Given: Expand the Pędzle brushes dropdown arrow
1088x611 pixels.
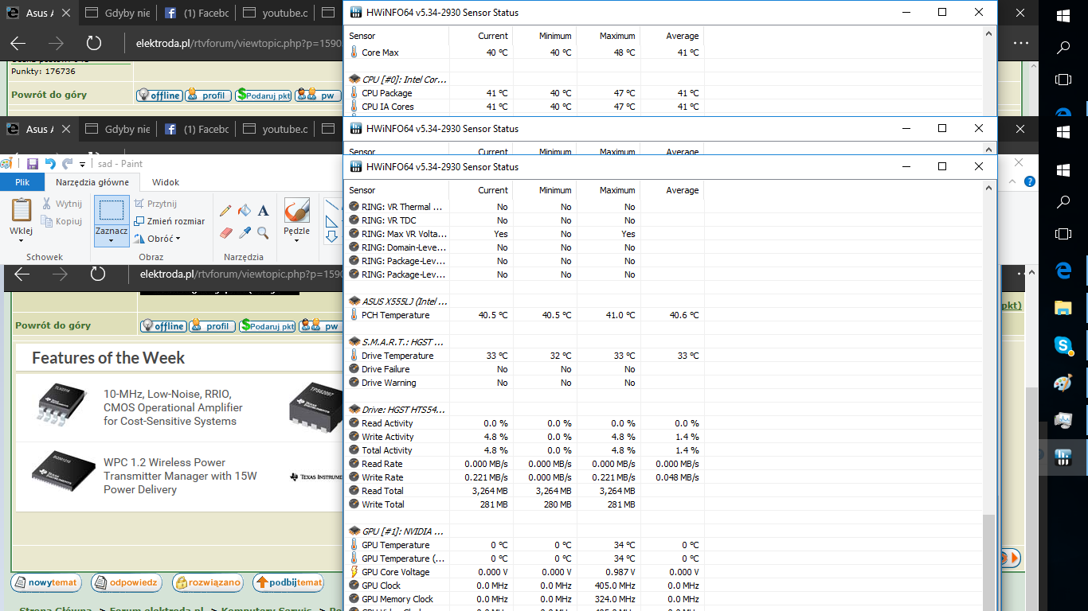Looking at the screenshot, I should [x=296, y=240].
